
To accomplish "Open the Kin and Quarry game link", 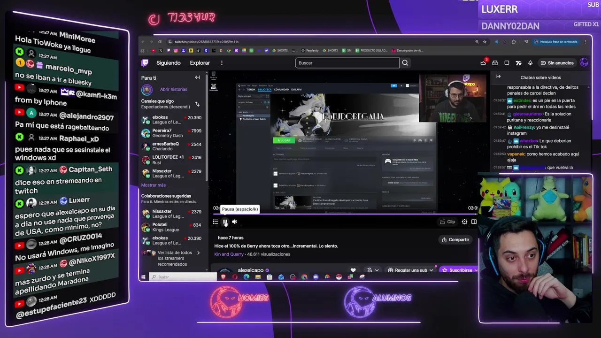I will (229, 254).
